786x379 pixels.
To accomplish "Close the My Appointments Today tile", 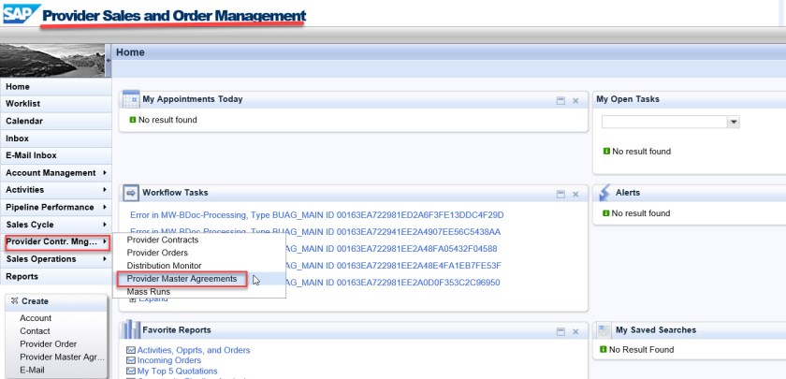I will point(575,101).
